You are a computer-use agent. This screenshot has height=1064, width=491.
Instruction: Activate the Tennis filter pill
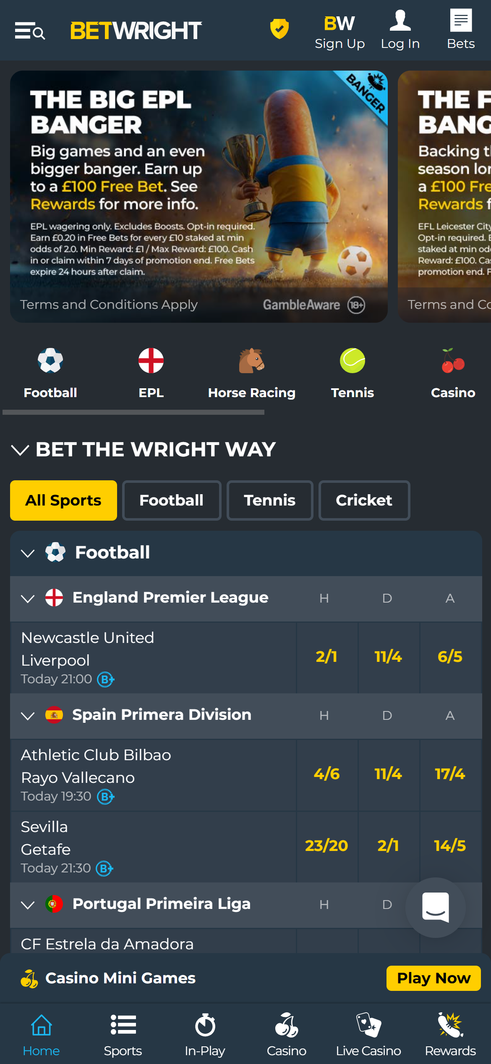point(269,500)
